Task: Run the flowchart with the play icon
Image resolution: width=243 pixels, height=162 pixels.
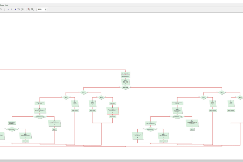Action: 8,9
